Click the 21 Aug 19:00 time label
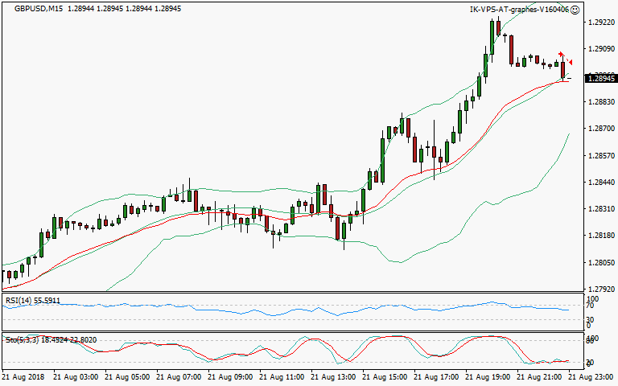The width and height of the screenshot is (618, 386). click(x=488, y=377)
